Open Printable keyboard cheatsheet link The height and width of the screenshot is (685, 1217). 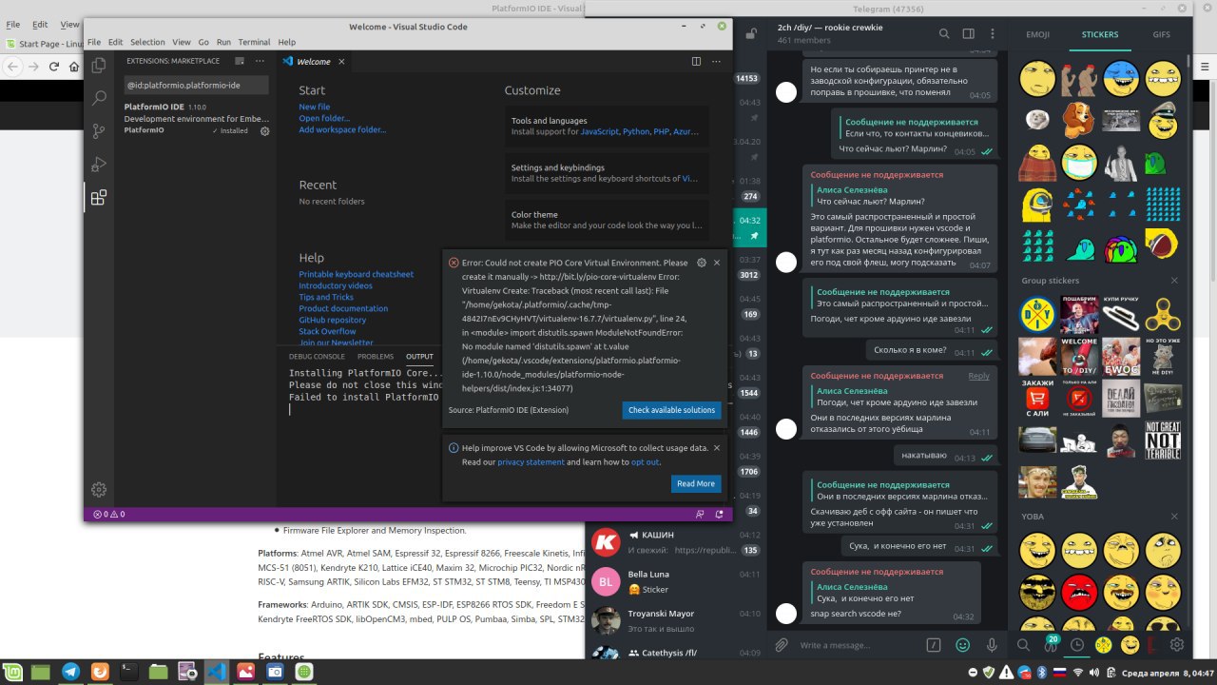pos(356,274)
